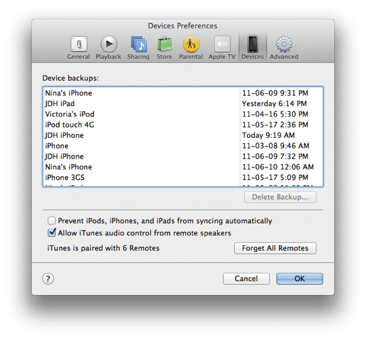Switch to Playback preferences
Image resolution: width=366 pixels, height=339 pixels.
click(x=109, y=46)
